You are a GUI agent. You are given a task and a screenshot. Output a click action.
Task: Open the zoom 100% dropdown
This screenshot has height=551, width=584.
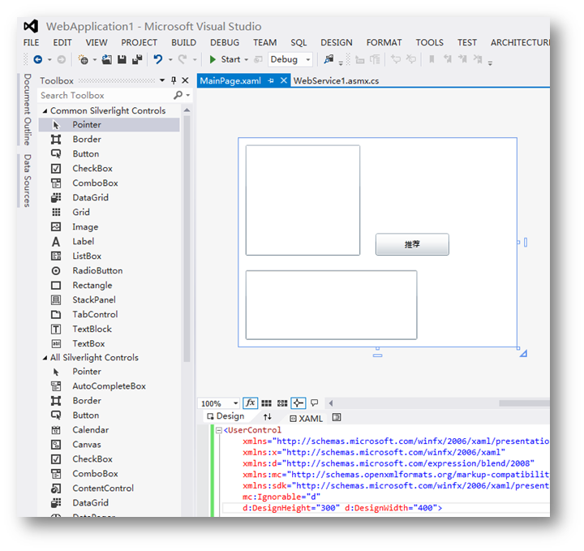tap(235, 403)
